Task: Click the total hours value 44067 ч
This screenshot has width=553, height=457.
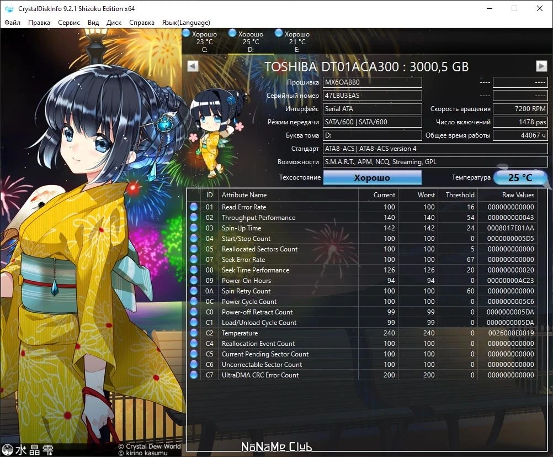Action: point(520,135)
